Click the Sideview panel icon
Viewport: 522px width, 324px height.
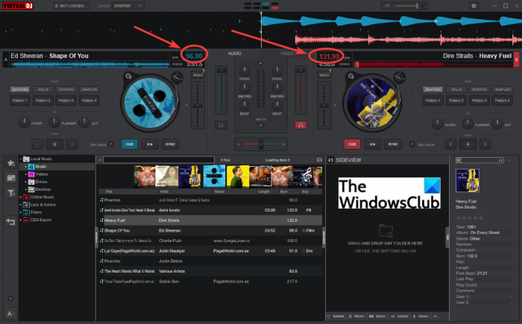(330, 160)
